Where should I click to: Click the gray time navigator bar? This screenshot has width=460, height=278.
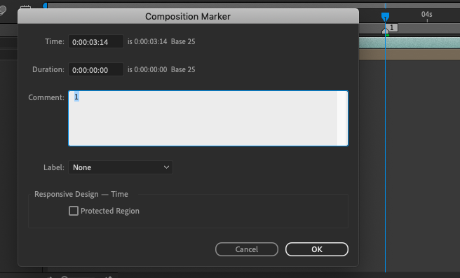coord(252,6)
